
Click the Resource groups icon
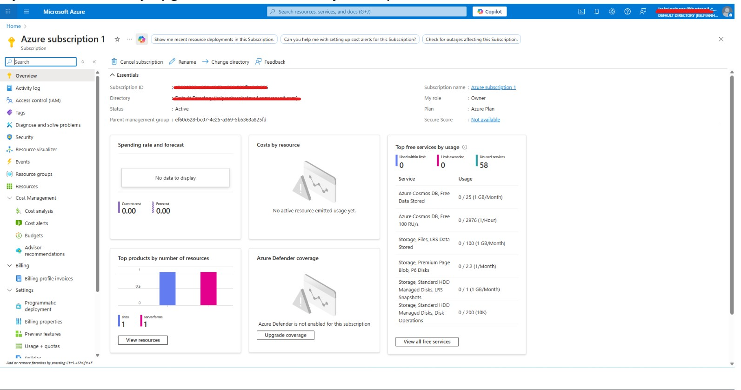(9, 174)
